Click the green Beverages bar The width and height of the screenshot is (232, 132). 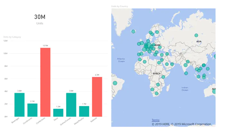19,105
